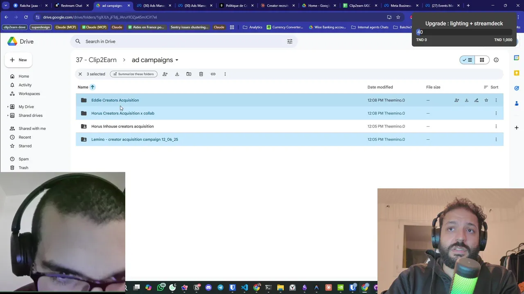Move the selected folders
This screenshot has height=294, width=524.
click(189, 74)
